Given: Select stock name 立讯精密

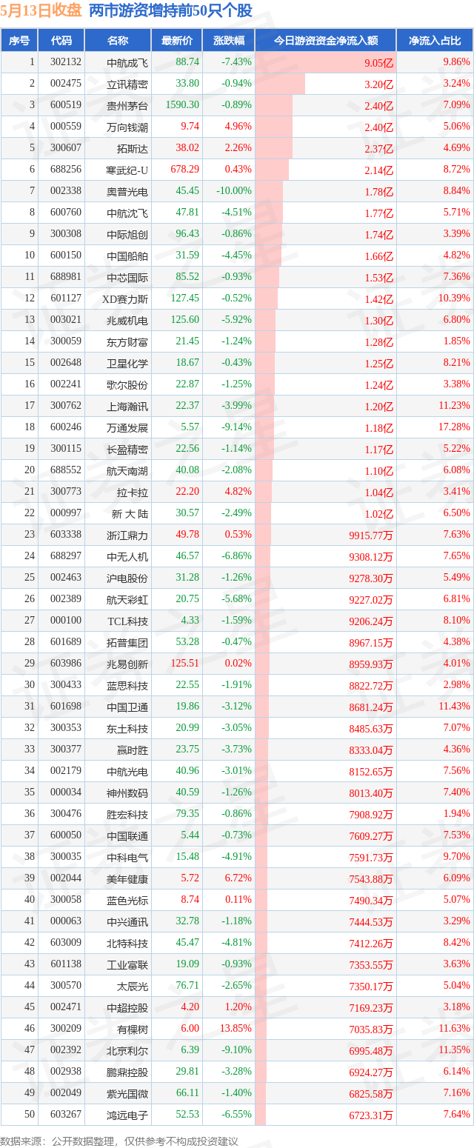Looking at the screenshot, I should coord(127,84).
